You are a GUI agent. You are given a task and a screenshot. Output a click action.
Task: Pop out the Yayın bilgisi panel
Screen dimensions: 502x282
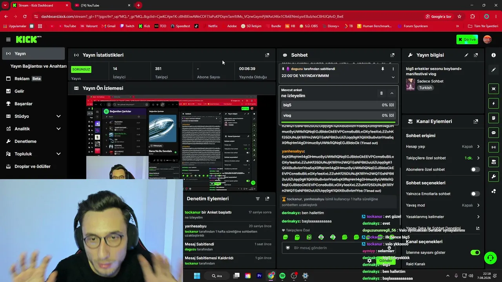[x=476, y=55]
